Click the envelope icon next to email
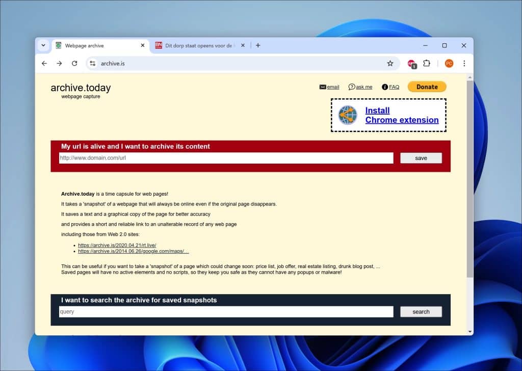 tap(323, 87)
